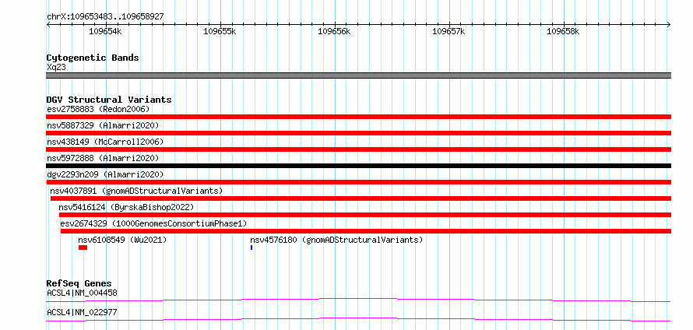Select the black bar for nsv5972888
The width and height of the screenshot is (693, 330).
pos(358,166)
